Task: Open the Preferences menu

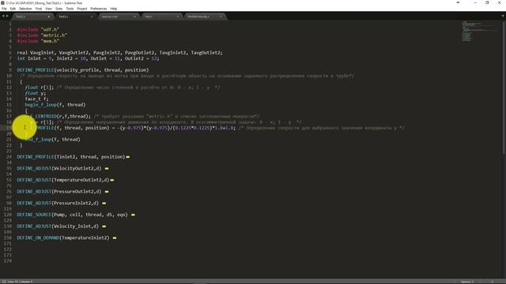Action: pos(98,9)
